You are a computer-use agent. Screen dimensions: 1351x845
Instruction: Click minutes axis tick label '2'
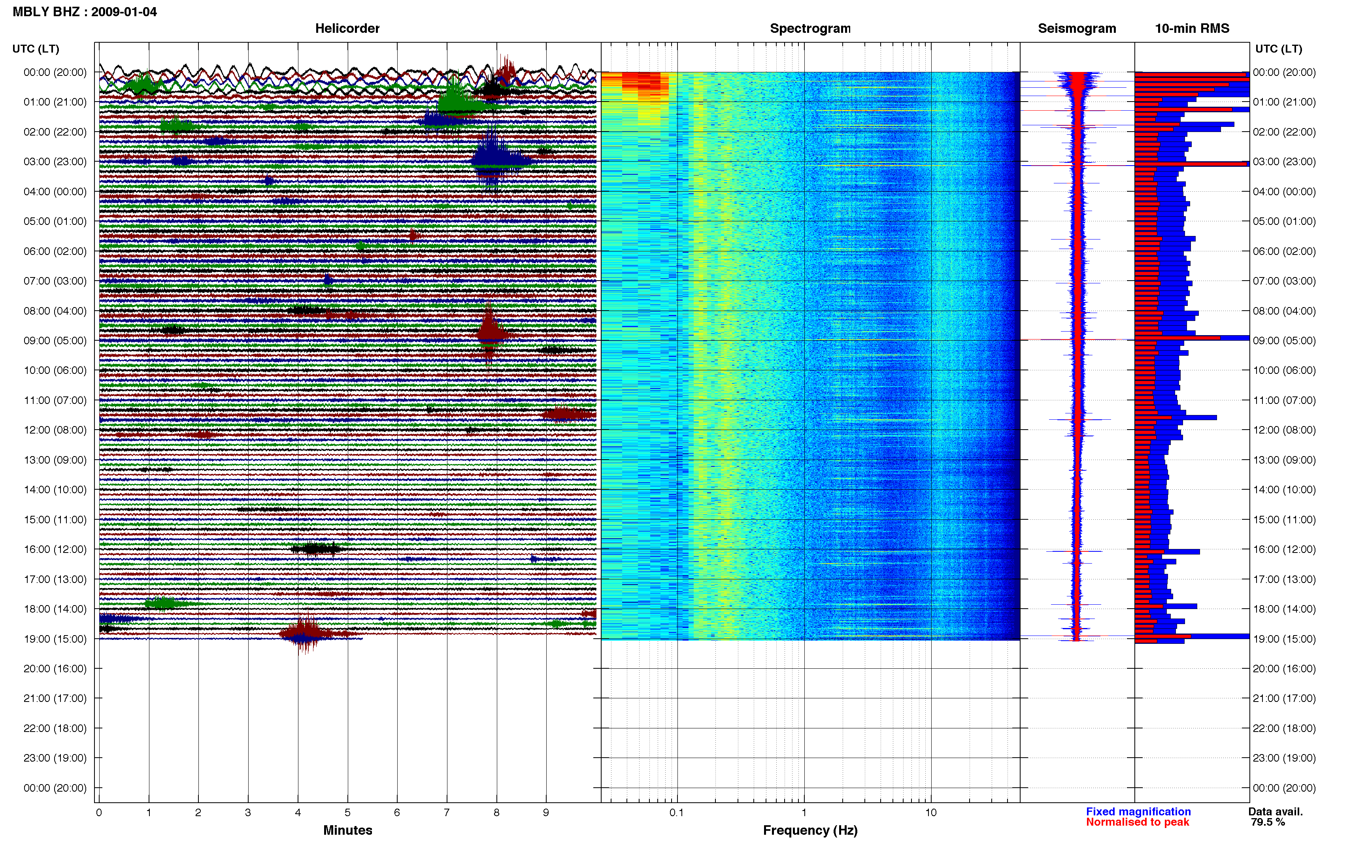pyautogui.click(x=198, y=813)
